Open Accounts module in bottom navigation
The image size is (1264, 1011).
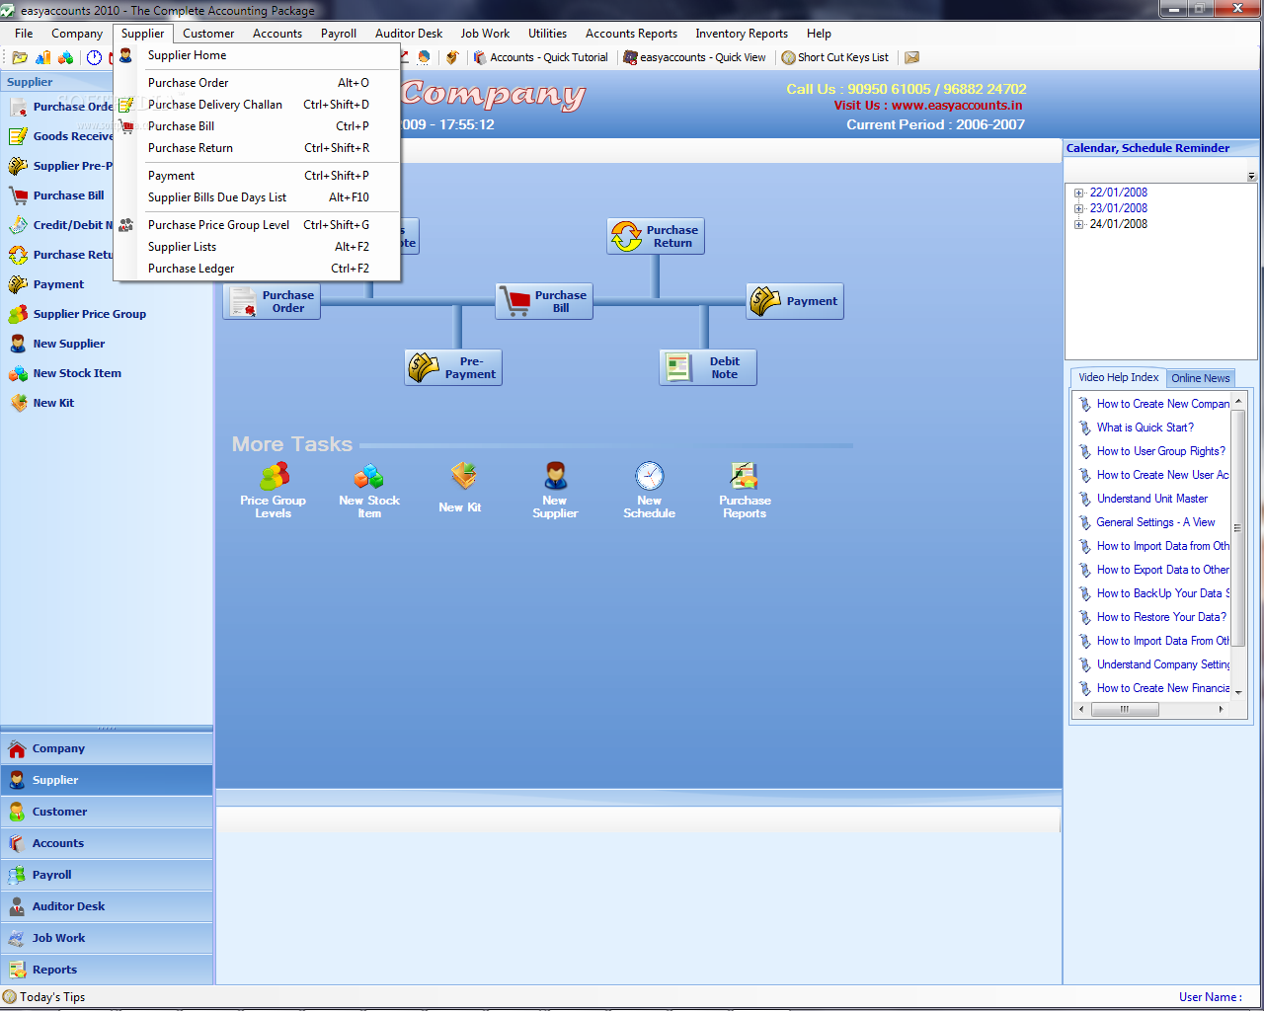[x=107, y=843]
